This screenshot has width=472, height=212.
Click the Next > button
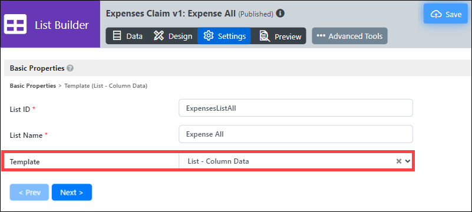[72, 192]
